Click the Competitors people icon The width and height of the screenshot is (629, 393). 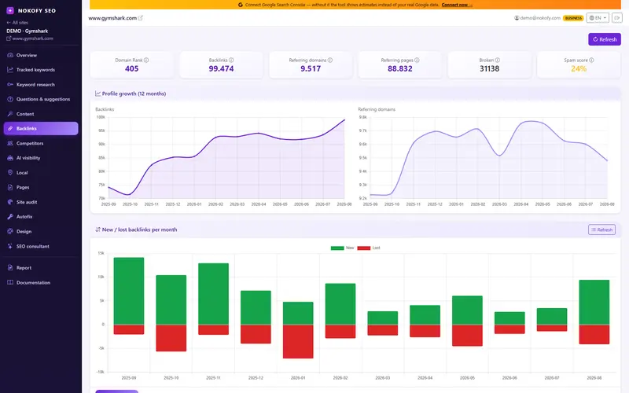click(x=10, y=143)
